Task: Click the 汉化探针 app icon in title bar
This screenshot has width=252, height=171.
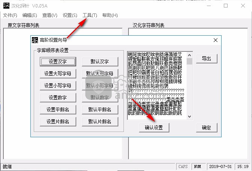Action: tap(5, 6)
